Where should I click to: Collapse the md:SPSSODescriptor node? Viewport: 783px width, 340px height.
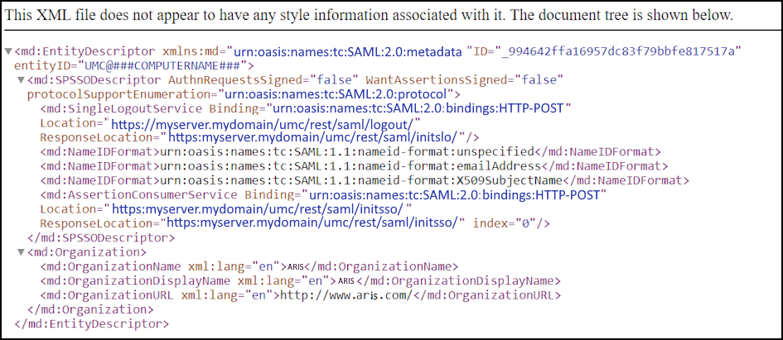pyautogui.click(x=21, y=80)
